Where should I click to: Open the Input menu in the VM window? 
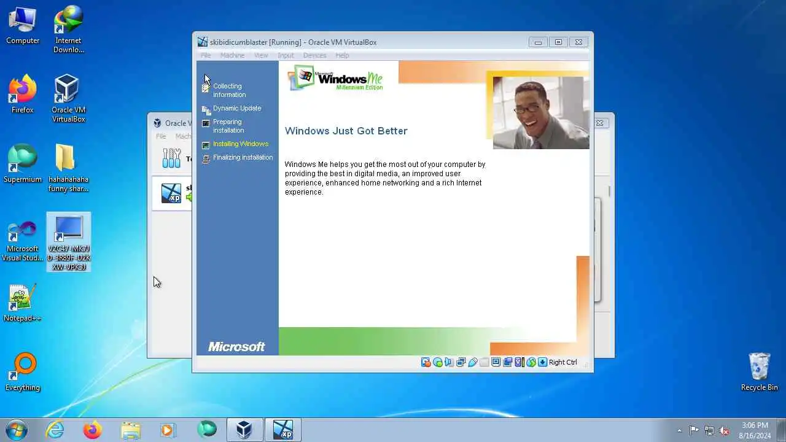(286, 55)
